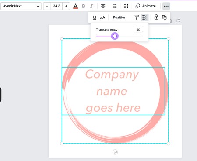Collapse the more options ellipsis menu
Screen dimensions: 197x161
click(166, 6)
